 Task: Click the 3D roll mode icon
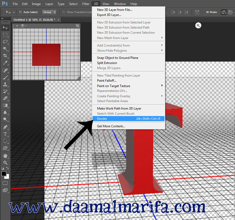230,12
